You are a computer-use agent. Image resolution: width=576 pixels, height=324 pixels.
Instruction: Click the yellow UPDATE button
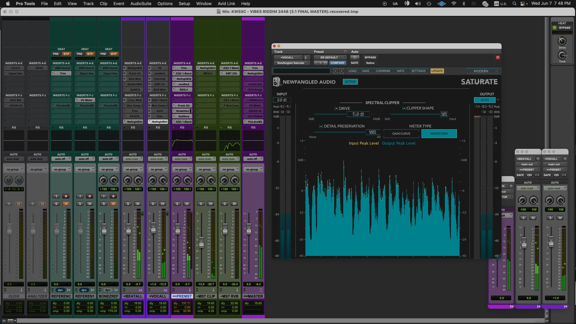(437, 71)
